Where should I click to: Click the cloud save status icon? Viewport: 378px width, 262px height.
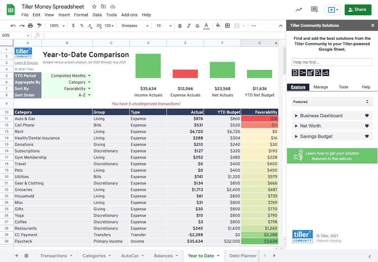click(x=113, y=7)
